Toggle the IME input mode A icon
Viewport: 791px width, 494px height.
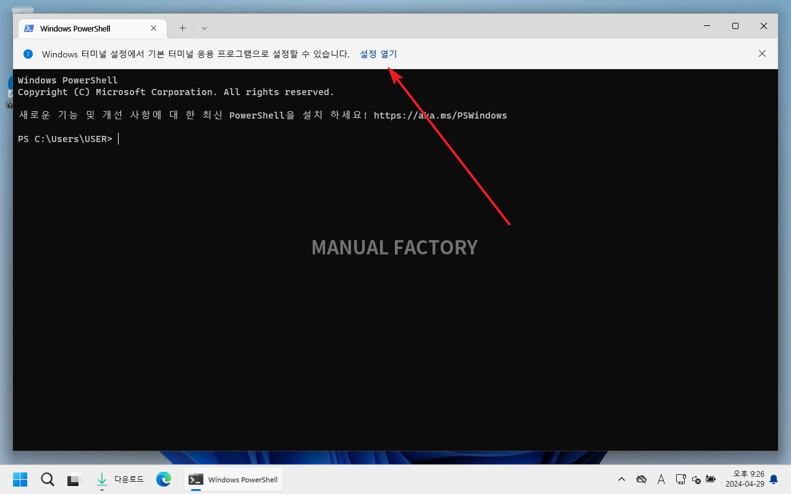point(661,479)
